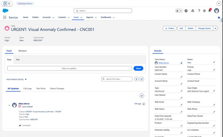This screenshot has width=223, height=137.
Task: Open the Dashboards tab dropdown chevron
Action: 114,17
